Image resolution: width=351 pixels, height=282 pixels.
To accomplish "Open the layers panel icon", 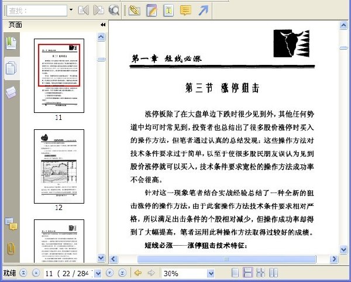I will tap(11, 92).
